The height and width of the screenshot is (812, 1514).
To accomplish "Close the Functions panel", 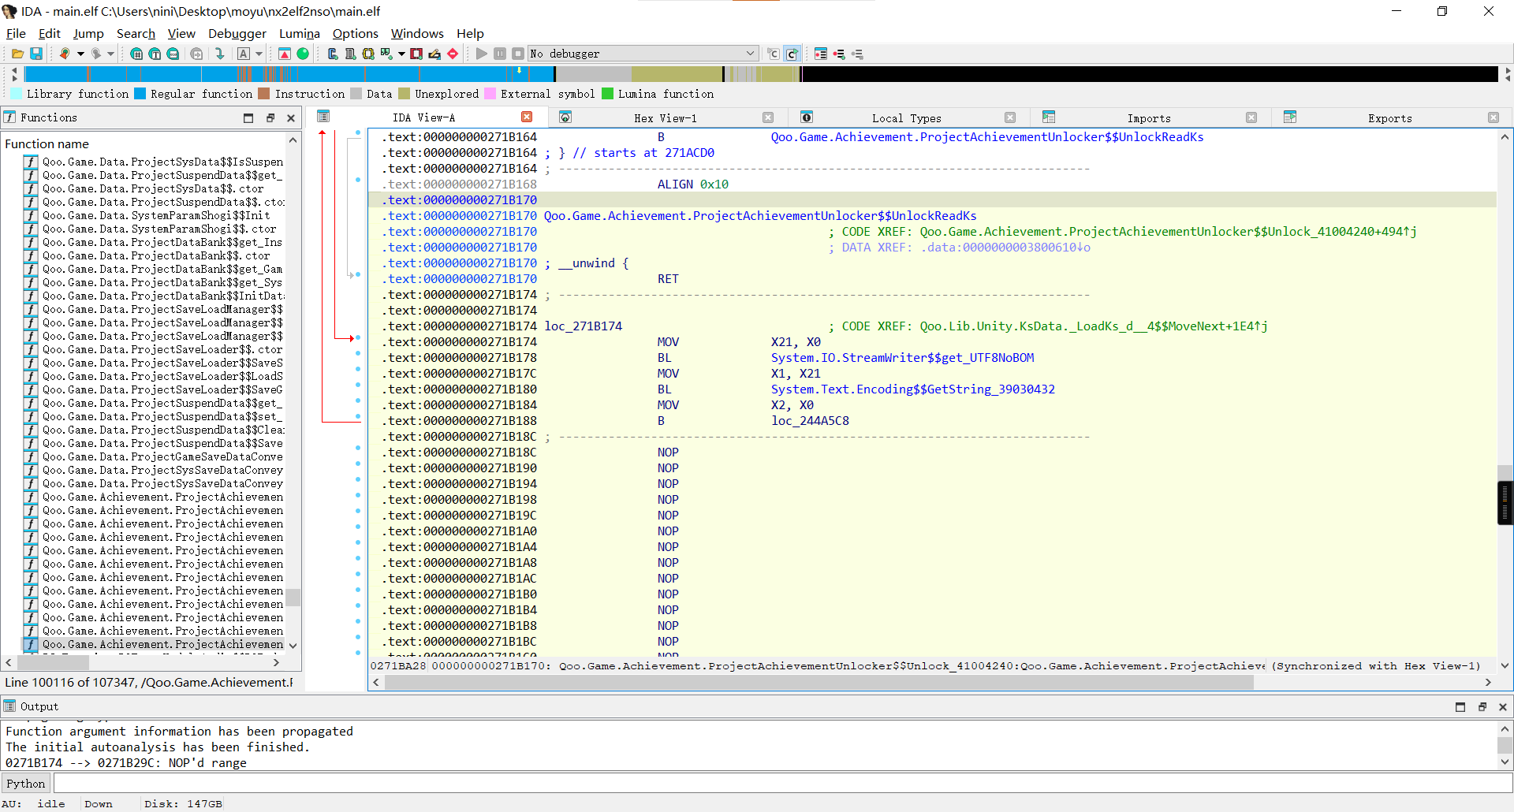I will (291, 117).
